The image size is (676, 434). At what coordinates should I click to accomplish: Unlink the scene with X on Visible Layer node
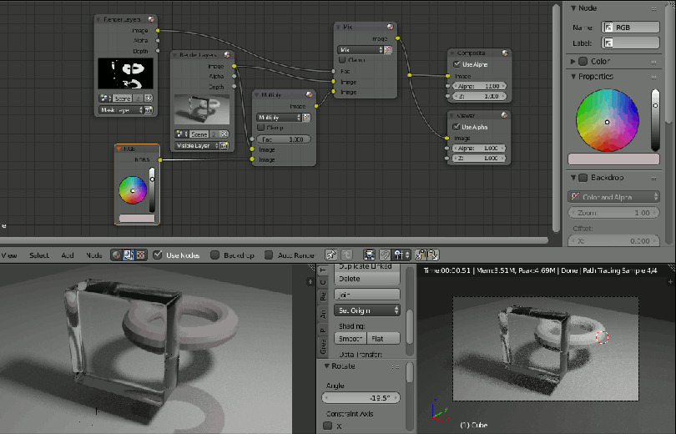coord(224,134)
